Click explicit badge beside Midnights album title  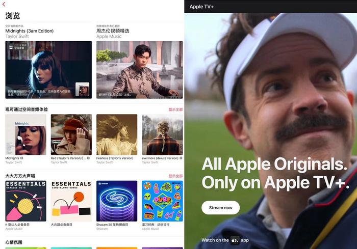click(x=21, y=158)
